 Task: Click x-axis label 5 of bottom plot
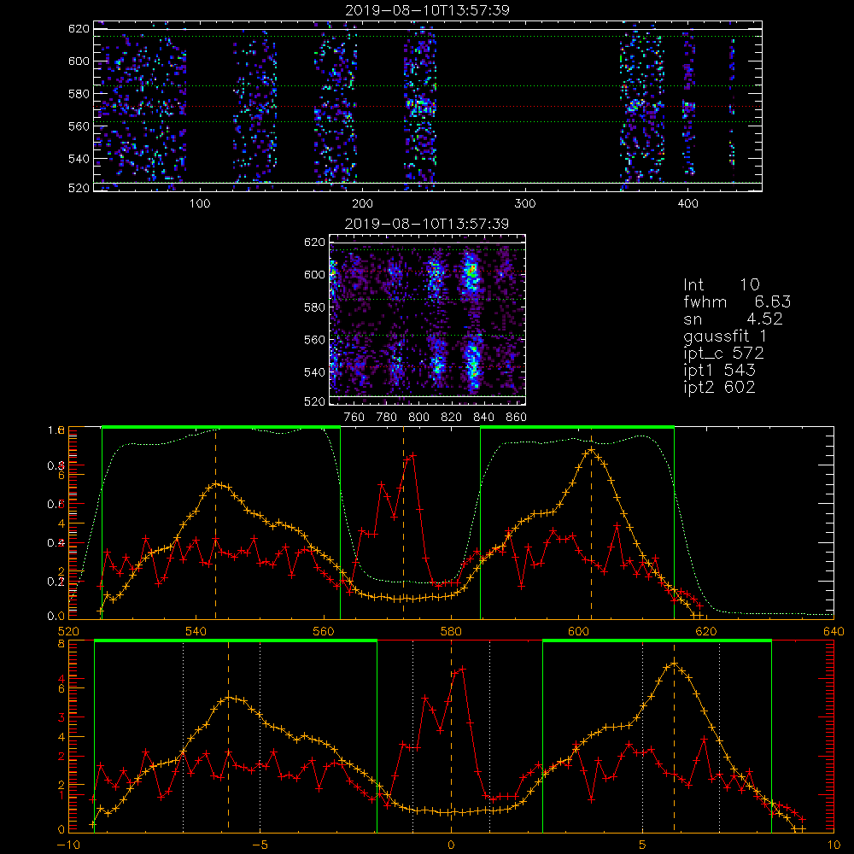643,845
